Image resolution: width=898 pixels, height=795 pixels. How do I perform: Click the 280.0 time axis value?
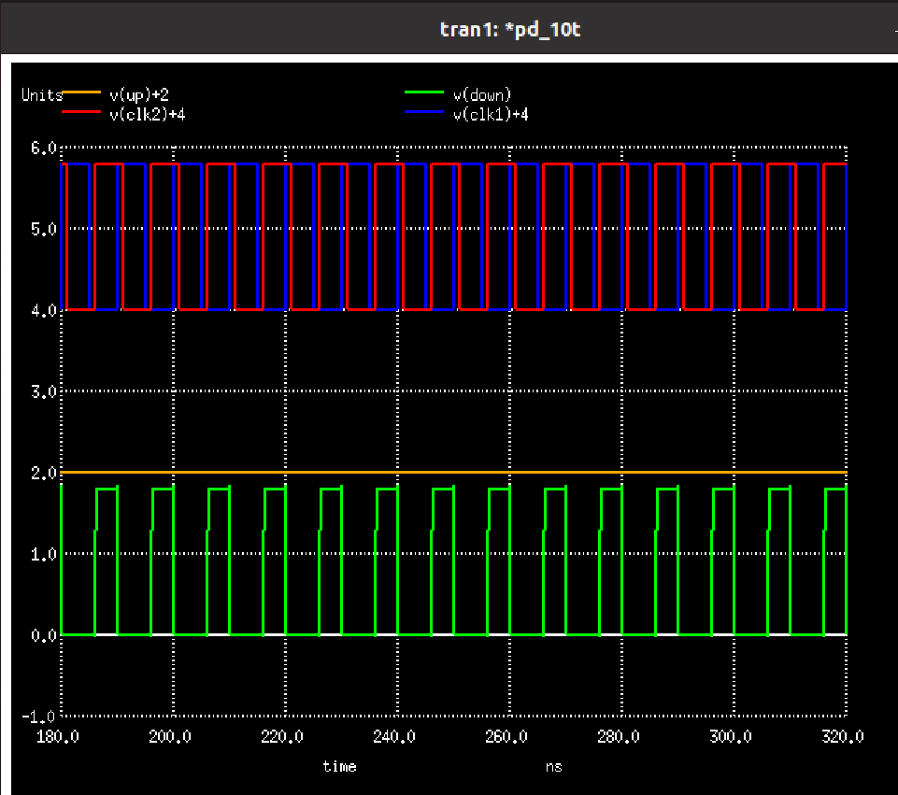(x=619, y=737)
